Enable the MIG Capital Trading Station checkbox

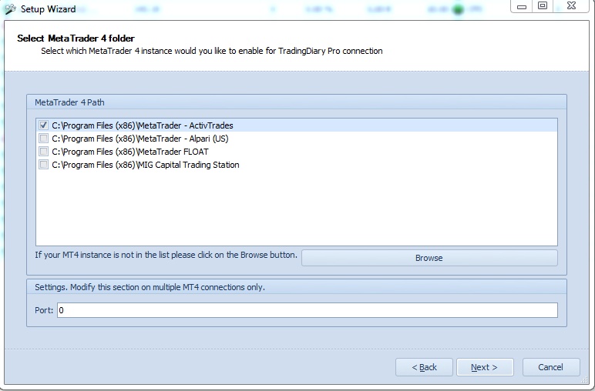pyautogui.click(x=44, y=165)
